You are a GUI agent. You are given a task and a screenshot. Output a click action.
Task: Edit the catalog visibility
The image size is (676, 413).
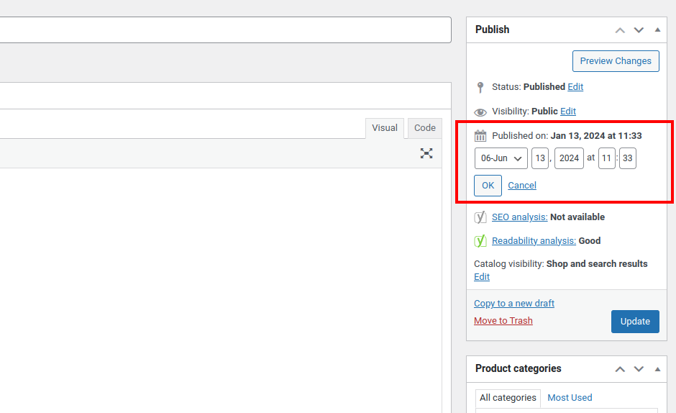coord(482,277)
